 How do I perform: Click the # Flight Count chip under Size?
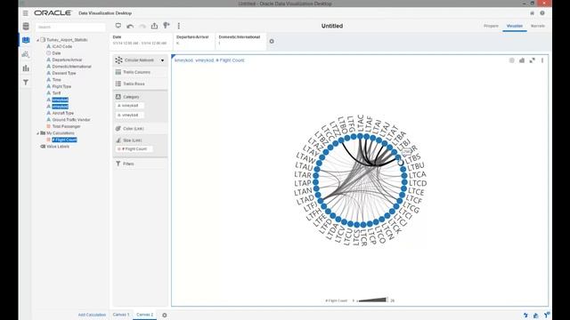point(134,149)
